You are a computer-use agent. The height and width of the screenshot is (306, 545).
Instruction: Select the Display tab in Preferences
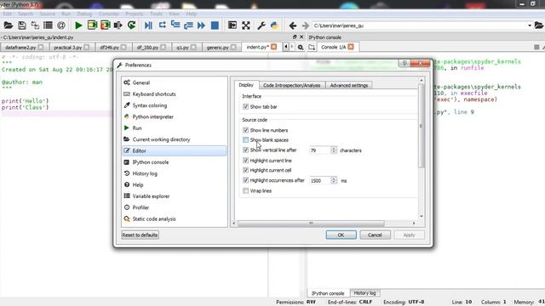[x=246, y=85]
